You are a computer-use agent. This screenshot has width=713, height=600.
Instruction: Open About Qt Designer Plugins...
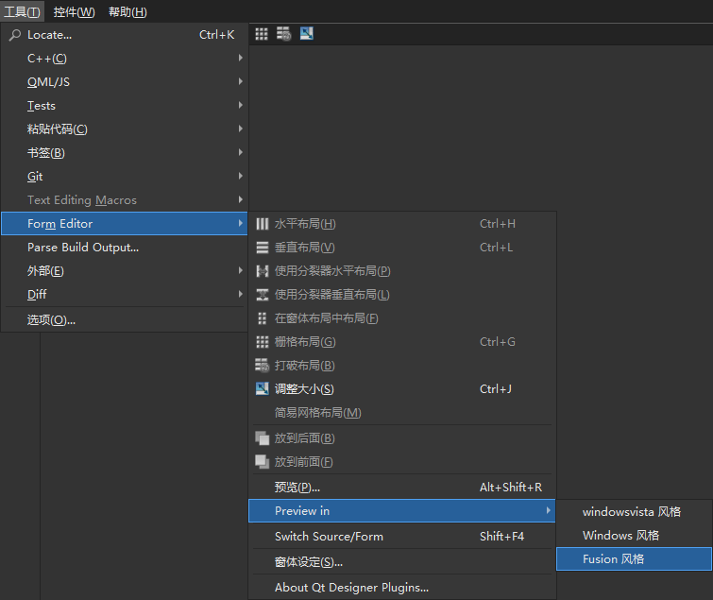pyautogui.click(x=402, y=588)
